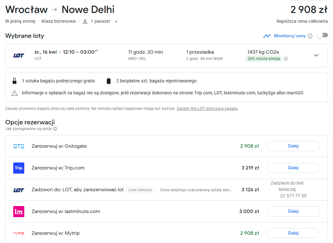Screen dimensions: 333x243
Task: Click the LOT phone number 22 577 77 55
Action: [293, 196]
